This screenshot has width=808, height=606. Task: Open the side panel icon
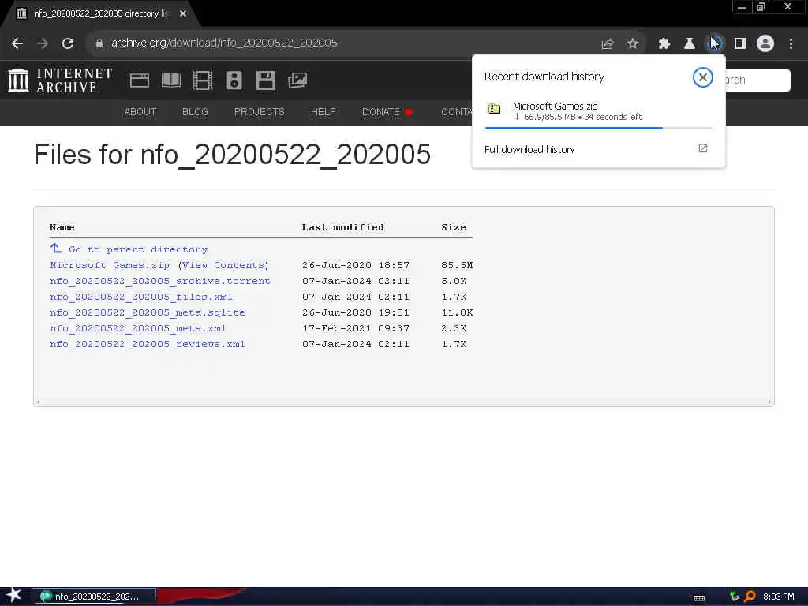coord(740,44)
